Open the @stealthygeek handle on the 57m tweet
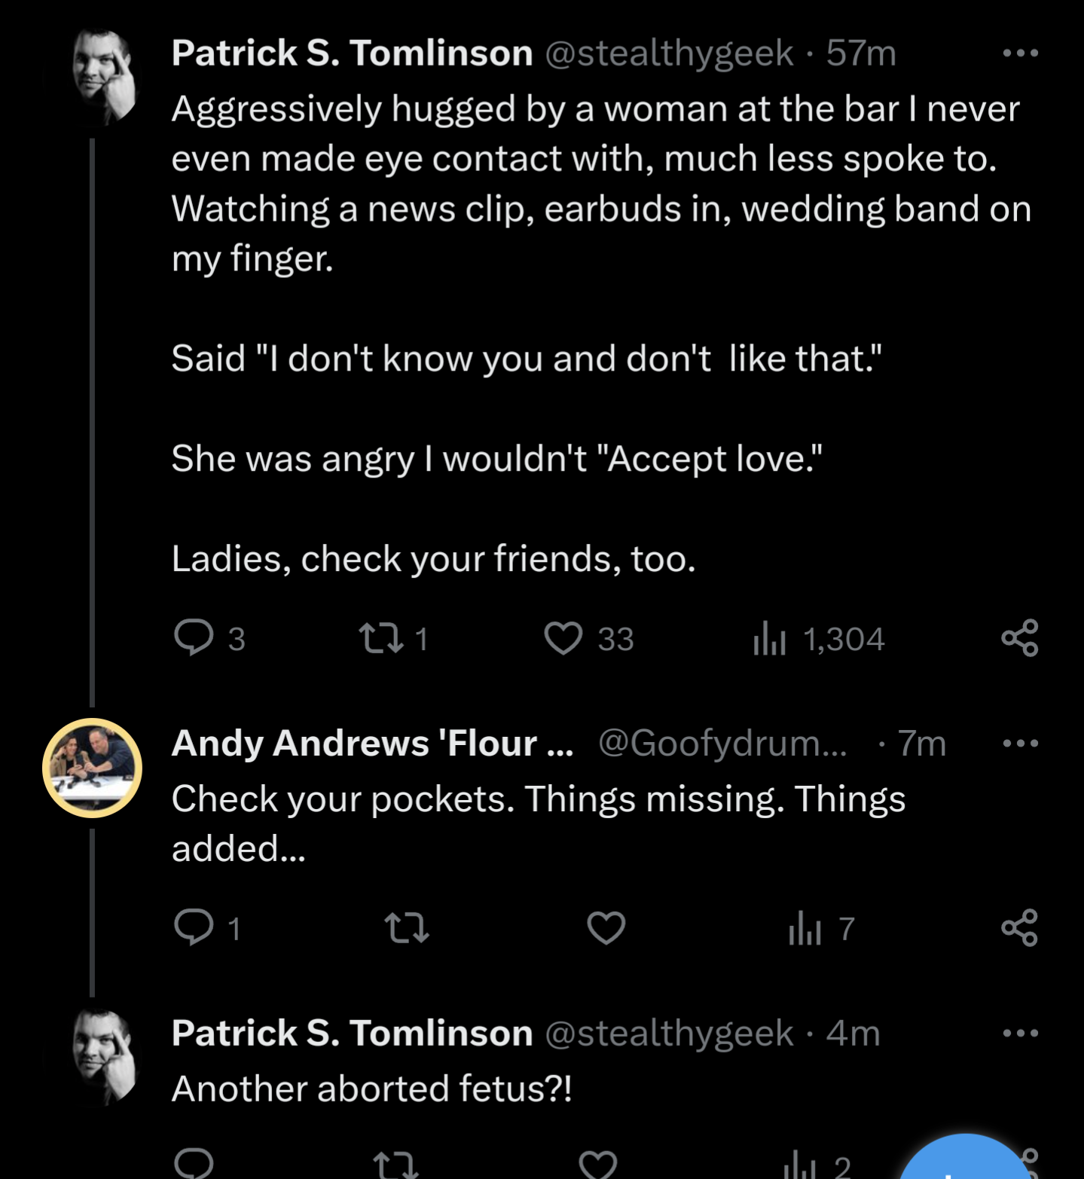This screenshot has height=1179, width=1084. pos(669,53)
